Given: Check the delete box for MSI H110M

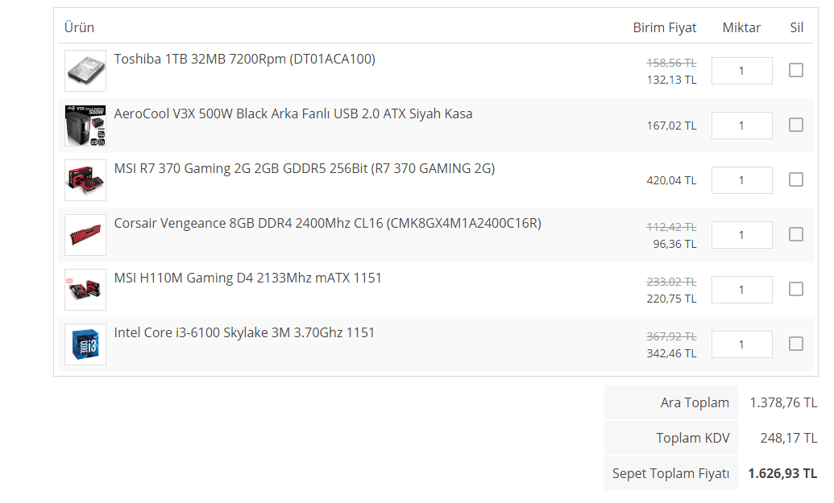Looking at the screenshot, I should 795,289.
